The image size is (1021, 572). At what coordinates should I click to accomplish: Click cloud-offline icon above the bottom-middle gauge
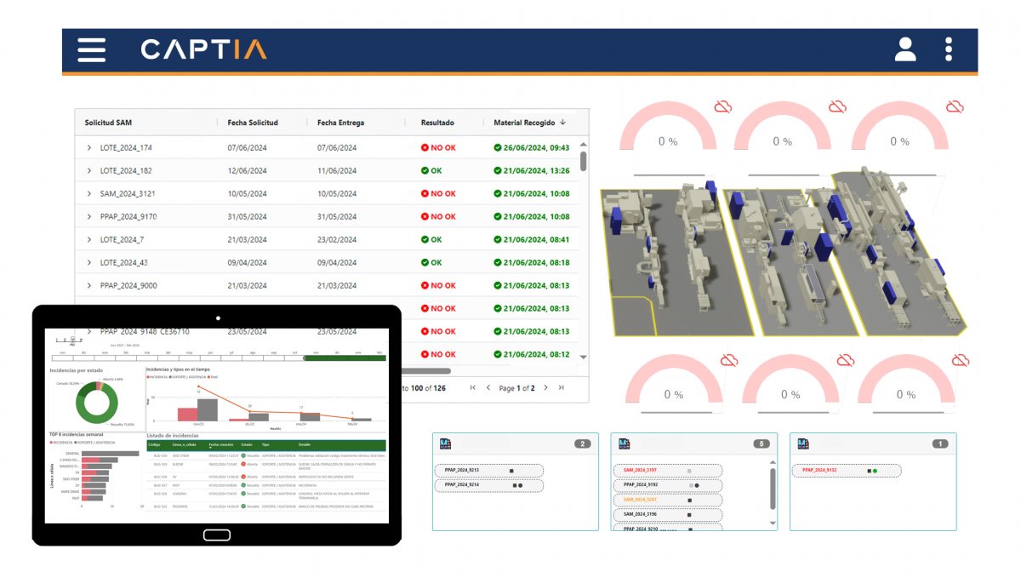click(845, 361)
